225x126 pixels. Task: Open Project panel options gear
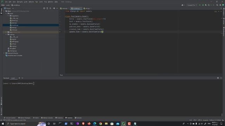[x=54, y=8]
